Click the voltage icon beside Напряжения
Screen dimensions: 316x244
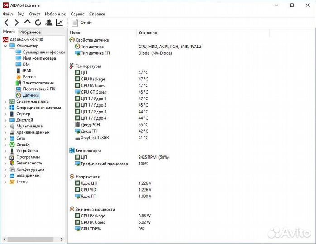[72, 177]
